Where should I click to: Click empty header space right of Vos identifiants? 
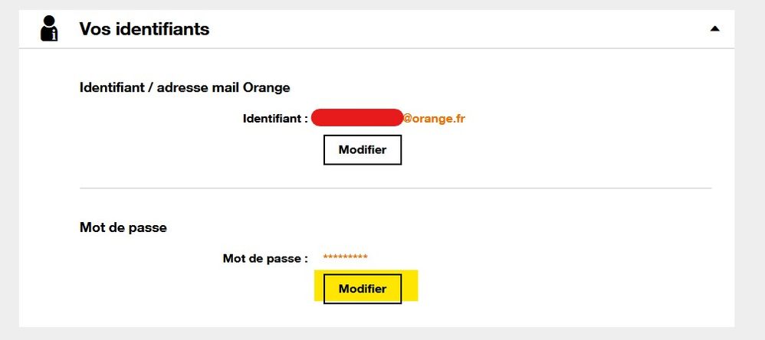460,30
